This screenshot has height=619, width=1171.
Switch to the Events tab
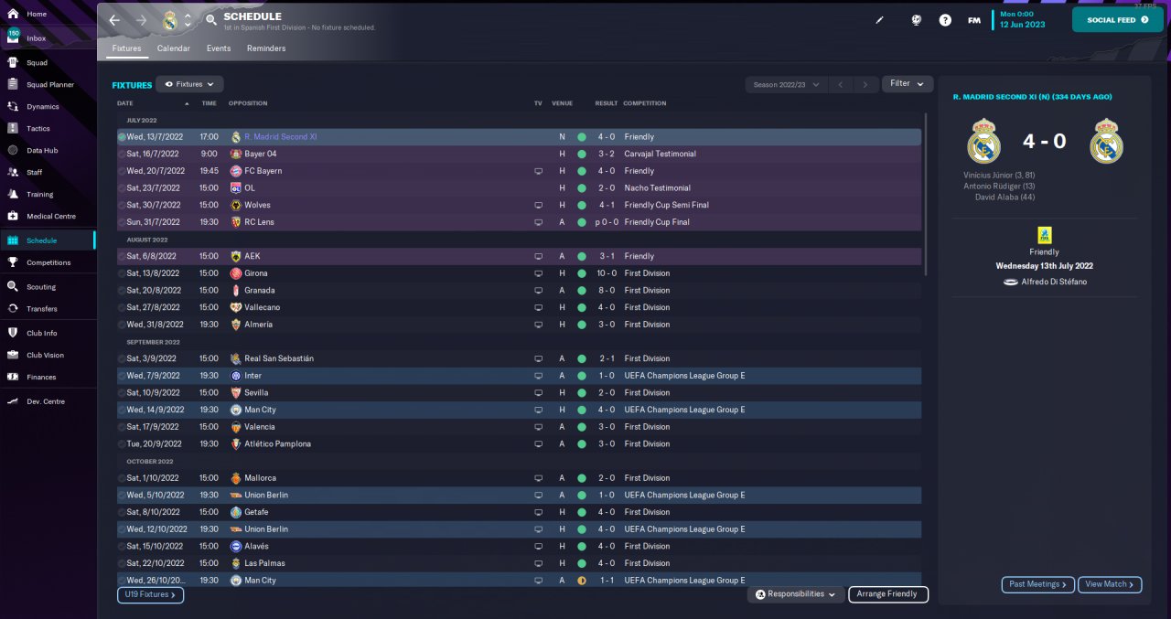pyautogui.click(x=219, y=48)
